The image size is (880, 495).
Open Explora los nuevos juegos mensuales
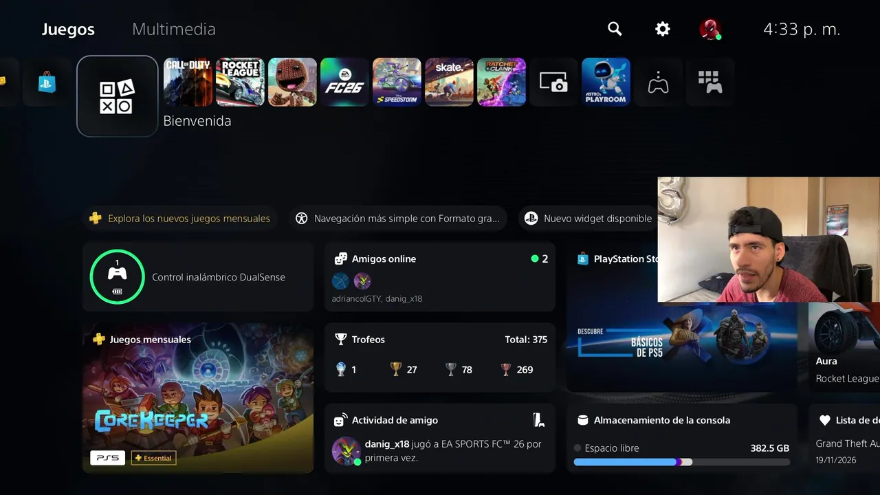click(x=180, y=218)
